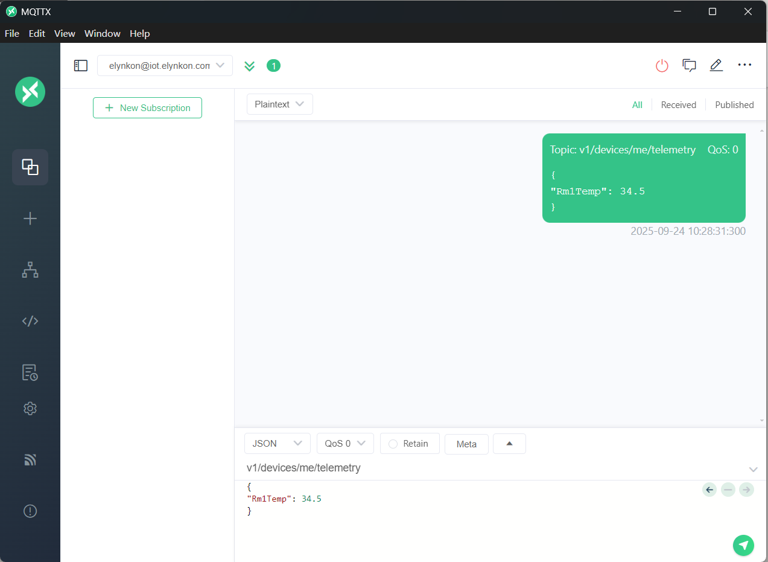Show All messages tab
Screen dimensions: 768x562
pos(637,105)
